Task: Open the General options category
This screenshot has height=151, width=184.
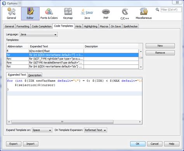Action: 11,14
